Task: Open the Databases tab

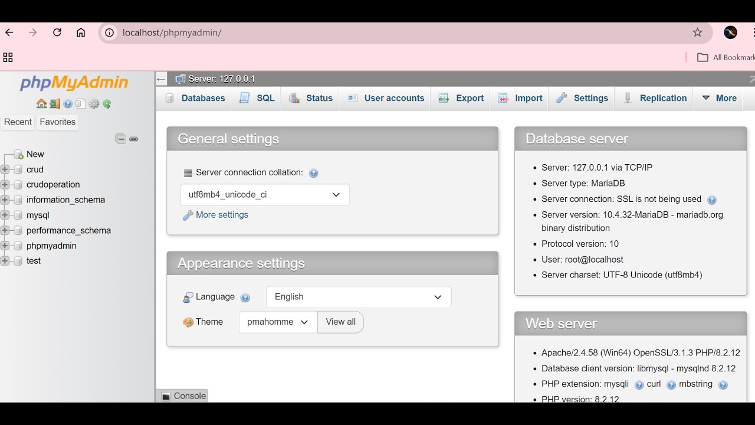Action: (195, 98)
